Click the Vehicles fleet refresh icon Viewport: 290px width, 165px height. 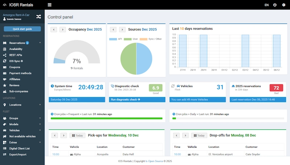pyautogui.click(x=173, y=86)
